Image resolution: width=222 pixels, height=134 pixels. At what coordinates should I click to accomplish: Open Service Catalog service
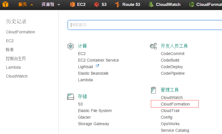pyautogui.click(x=175, y=131)
